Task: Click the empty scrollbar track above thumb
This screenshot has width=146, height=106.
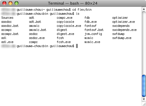Action: pyautogui.click(x=144, y=43)
